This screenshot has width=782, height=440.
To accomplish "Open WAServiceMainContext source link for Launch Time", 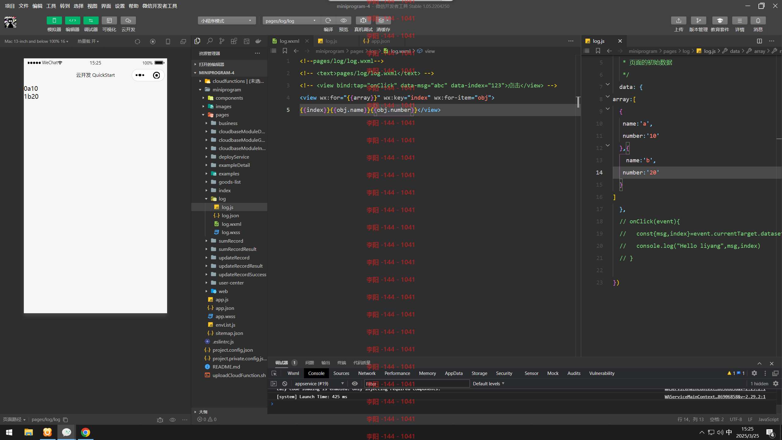I will pyautogui.click(x=715, y=397).
